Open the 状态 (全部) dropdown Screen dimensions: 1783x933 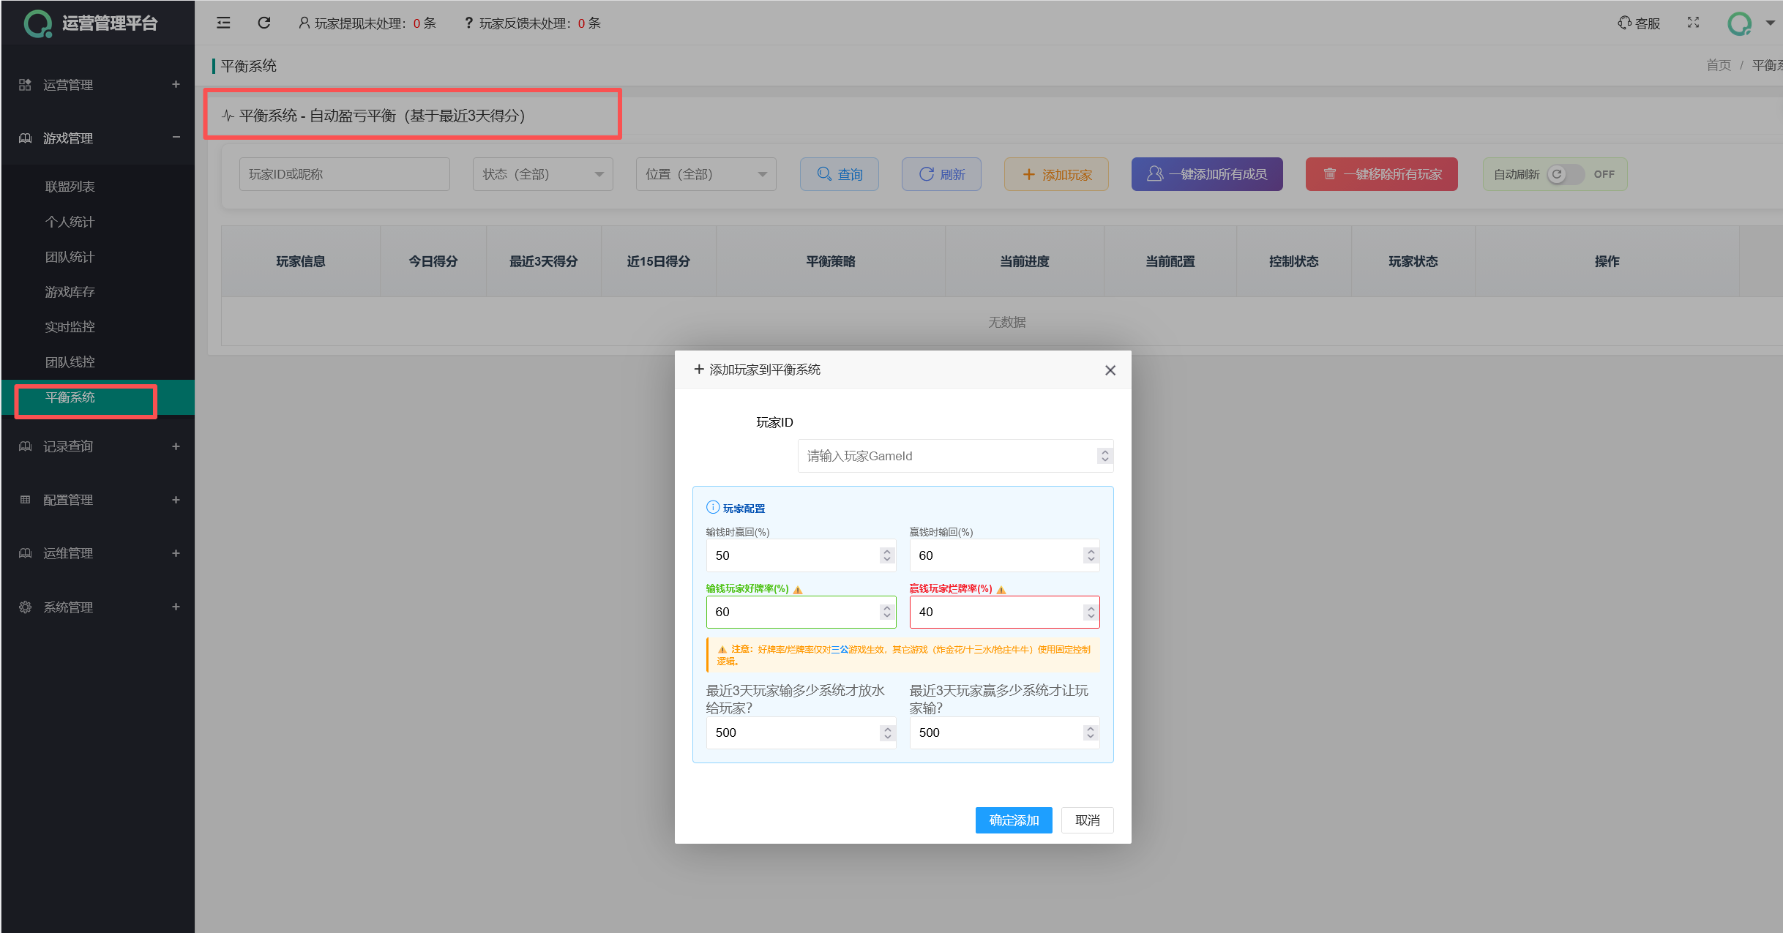[542, 174]
